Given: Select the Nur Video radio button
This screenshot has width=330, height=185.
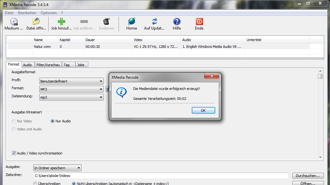Looking at the screenshot, I should click(14, 121).
